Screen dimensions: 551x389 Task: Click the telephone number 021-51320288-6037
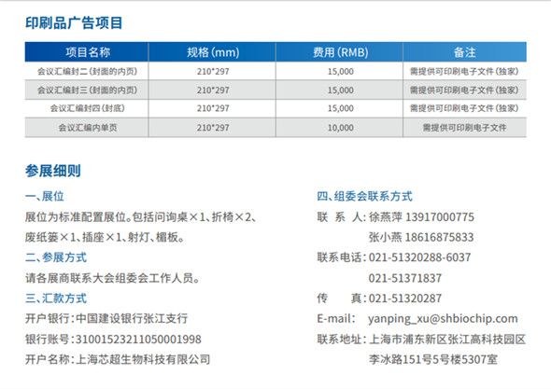click(x=419, y=257)
